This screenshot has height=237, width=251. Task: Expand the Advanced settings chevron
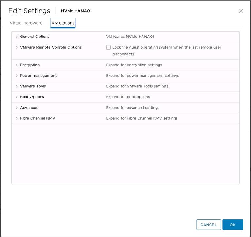(x=17, y=108)
